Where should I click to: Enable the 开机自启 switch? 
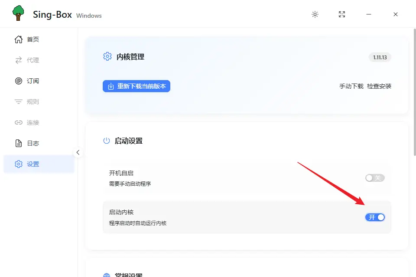coord(374,178)
